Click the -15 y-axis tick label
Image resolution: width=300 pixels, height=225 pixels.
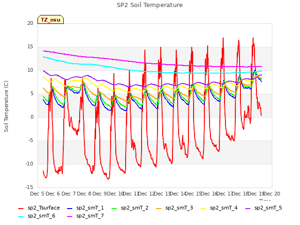[x=29, y=187]
